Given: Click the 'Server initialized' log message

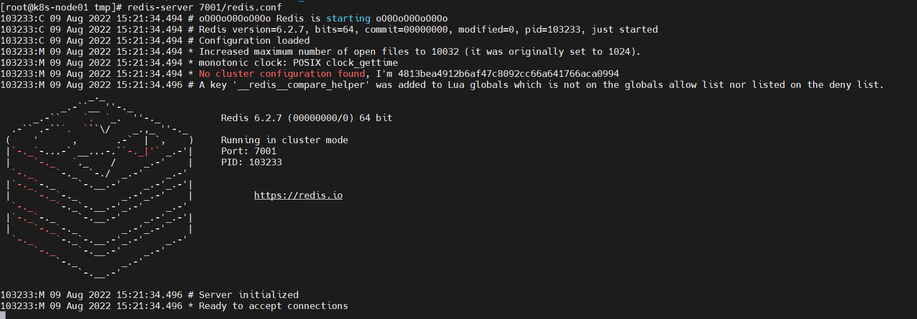Looking at the screenshot, I should (249, 295).
